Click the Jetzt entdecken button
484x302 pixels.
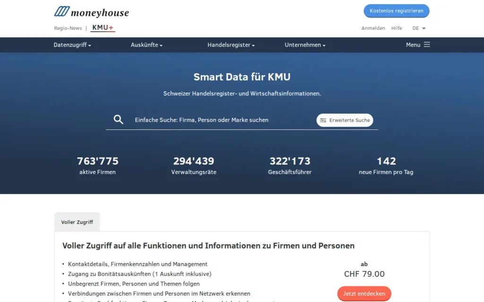[x=364, y=294]
